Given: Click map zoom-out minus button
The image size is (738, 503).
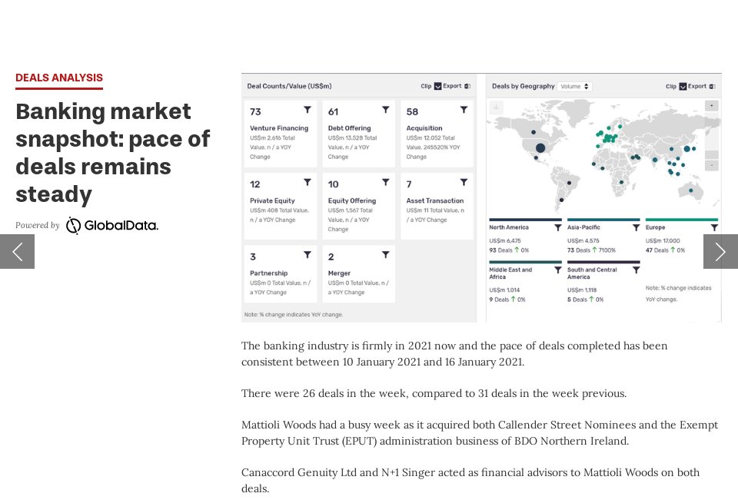Looking at the screenshot, I should (x=711, y=165).
